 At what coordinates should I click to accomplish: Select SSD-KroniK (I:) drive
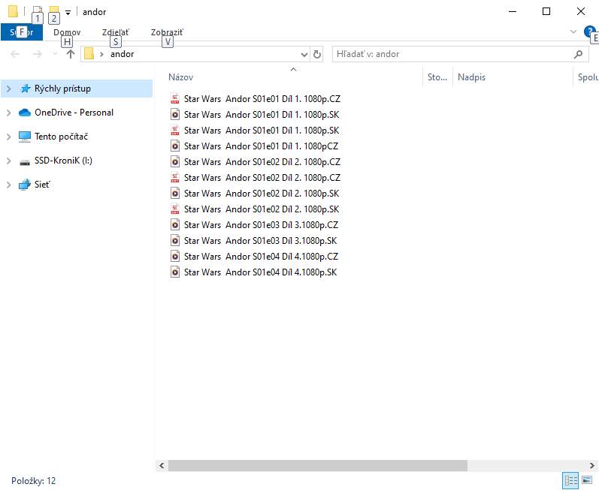pos(63,161)
